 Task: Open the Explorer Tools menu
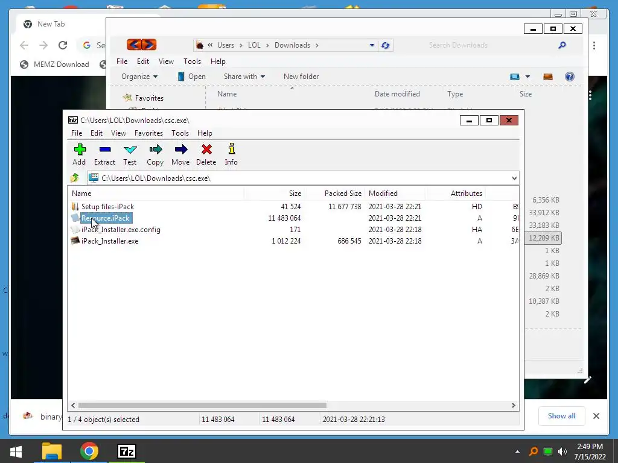point(192,61)
